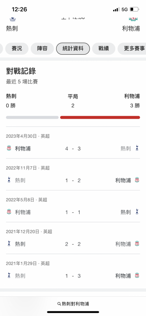Image resolution: width=146 pixels, height=316 pixels.
Task: Tap Liverpool crest in 2023年4月30日 match
Action: pos(9,149)
